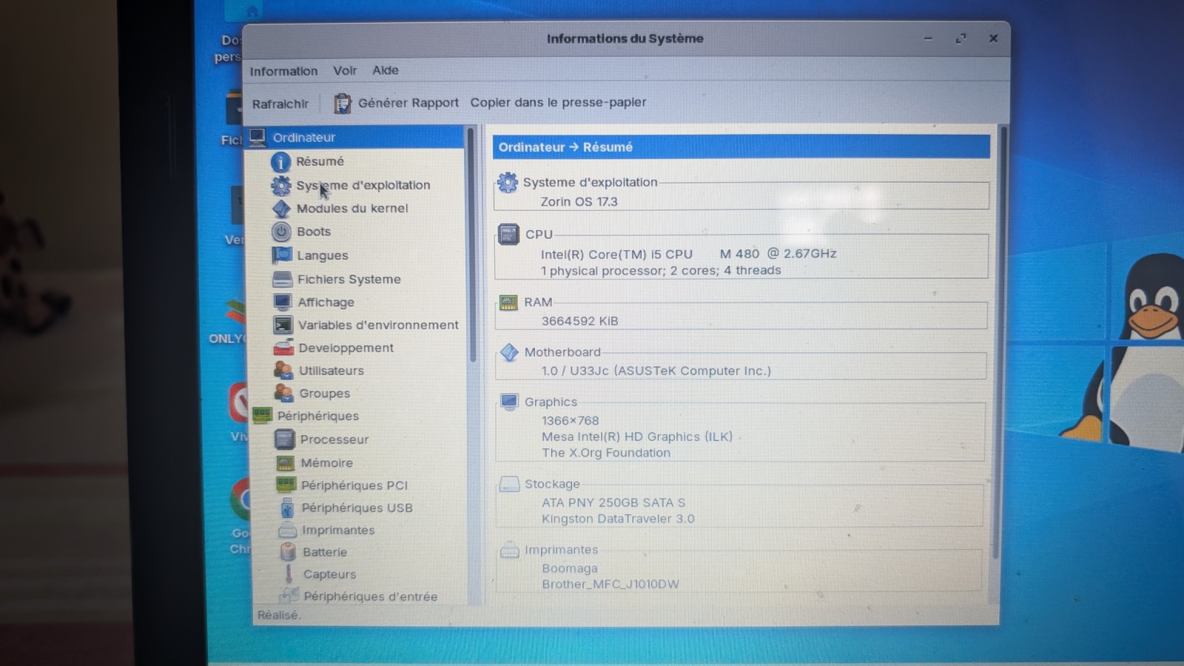Image resolution: width=1184 pixels, height=666 pixels.
Task: Select the Périphériques USB icon
Action: pos(287,508)
